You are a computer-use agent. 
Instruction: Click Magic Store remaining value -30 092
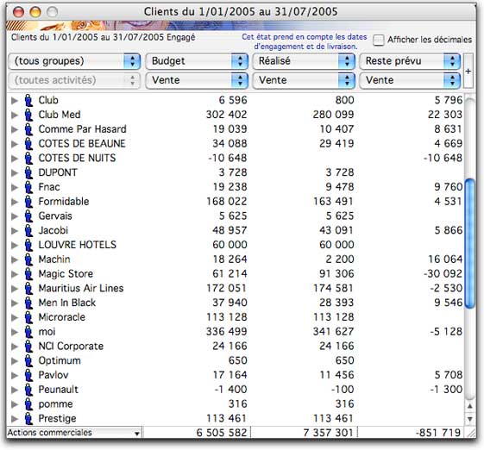[x=443, y=274]
